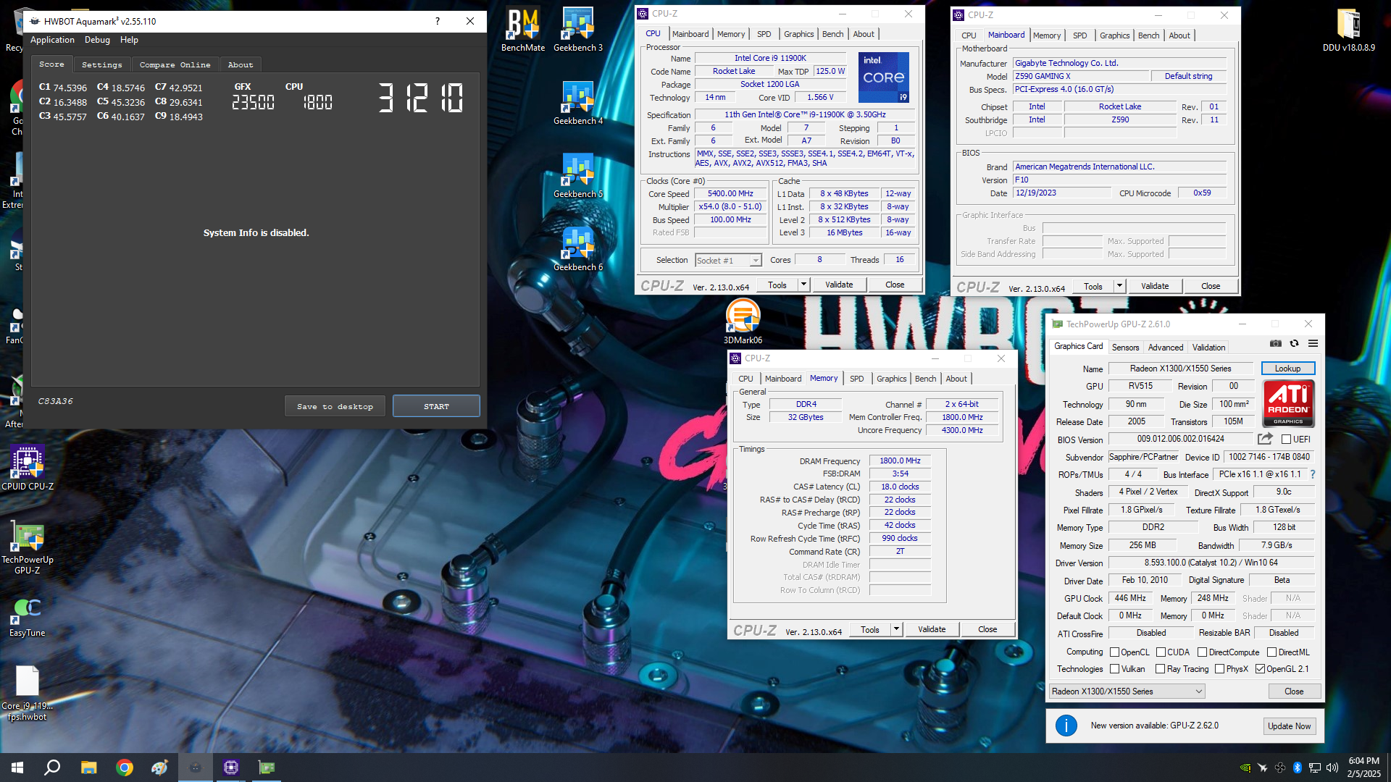Select the Geekbench 6 desktop icon
This screenshot has width=1391, height=782.
pos(578,248)
